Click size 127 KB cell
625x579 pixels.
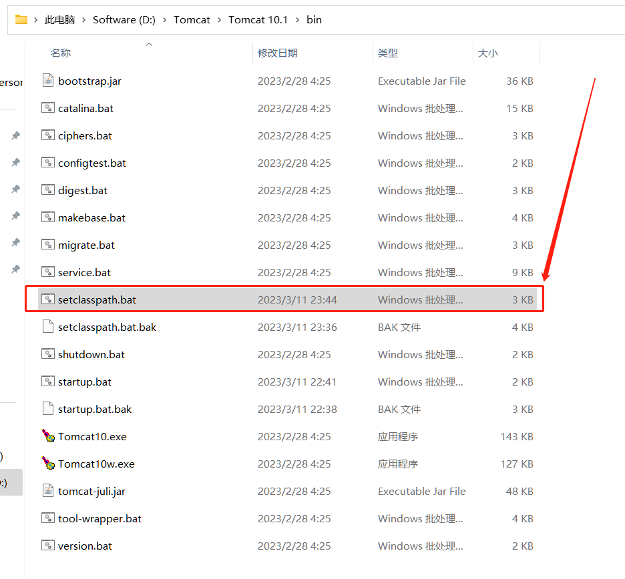(x=517, y=464)
